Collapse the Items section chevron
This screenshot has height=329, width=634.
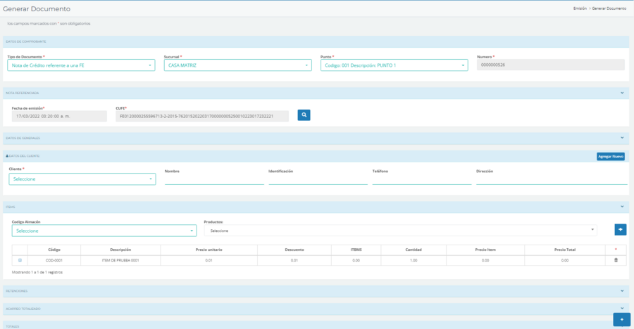click(x=622, y=207)
